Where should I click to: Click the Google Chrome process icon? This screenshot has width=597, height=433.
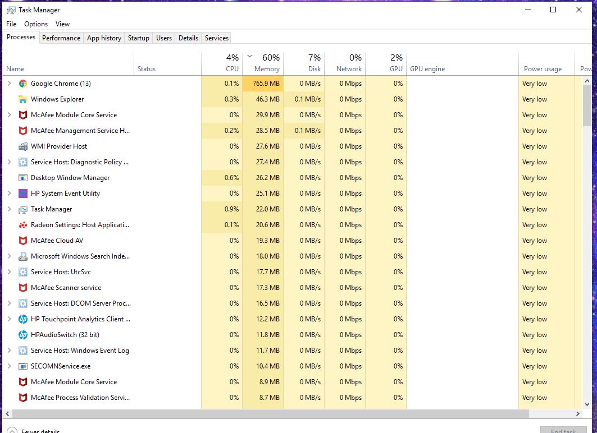coord(23,84)
